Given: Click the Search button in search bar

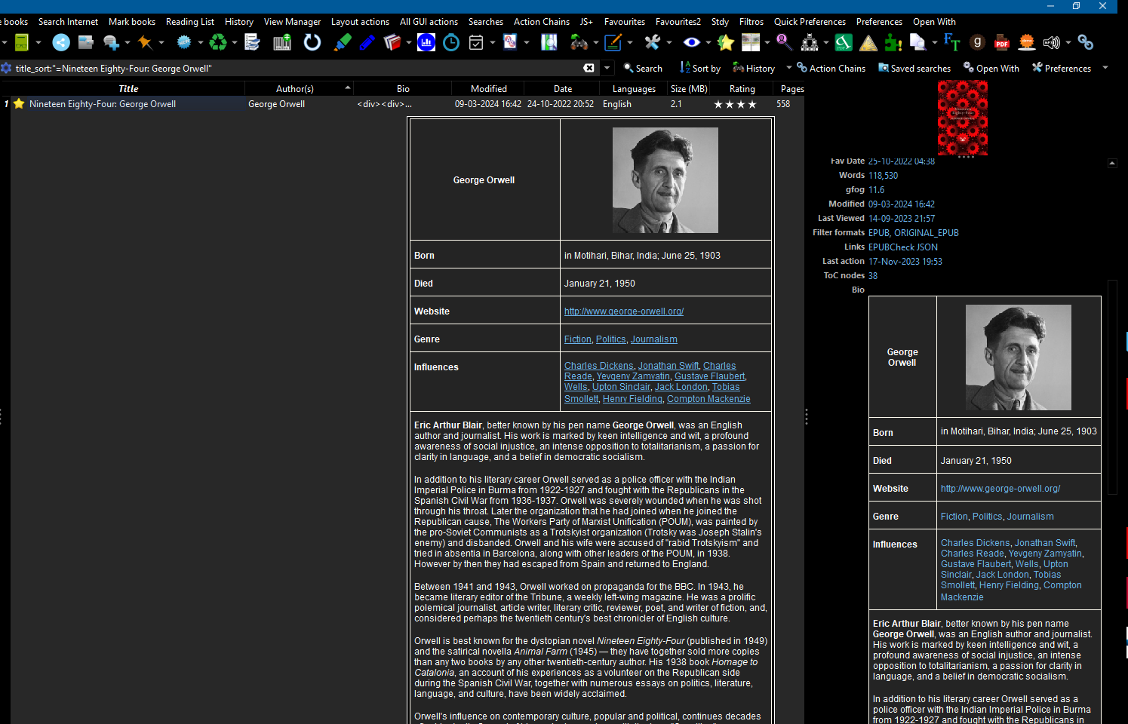Looking at the screenshot, I should pyautogui.click(x=643, y=68).
